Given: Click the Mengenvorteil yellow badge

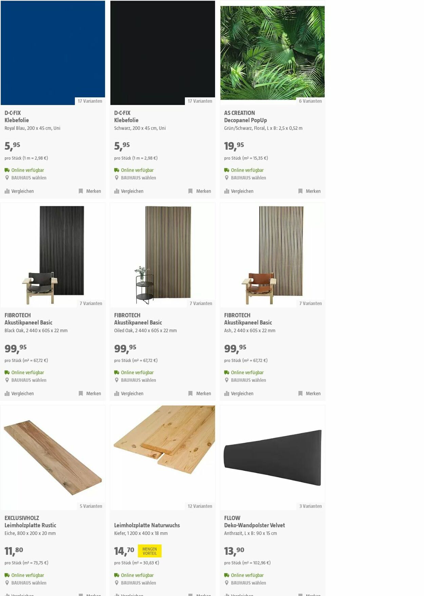Looking at the screenshot, I should (150, 551).
